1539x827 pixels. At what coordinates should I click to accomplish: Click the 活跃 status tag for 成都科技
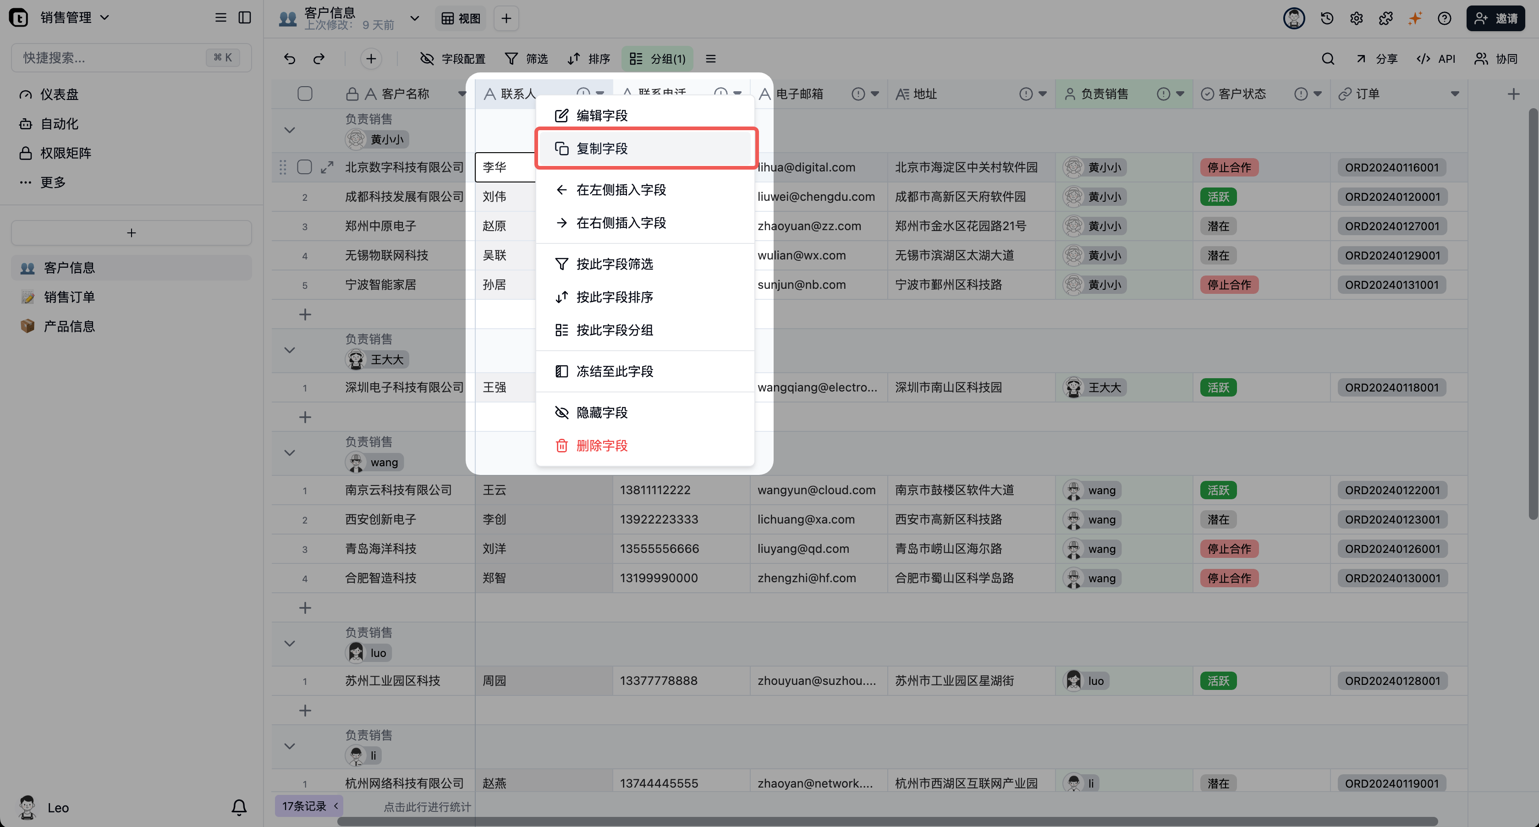tap(1218, 197)
